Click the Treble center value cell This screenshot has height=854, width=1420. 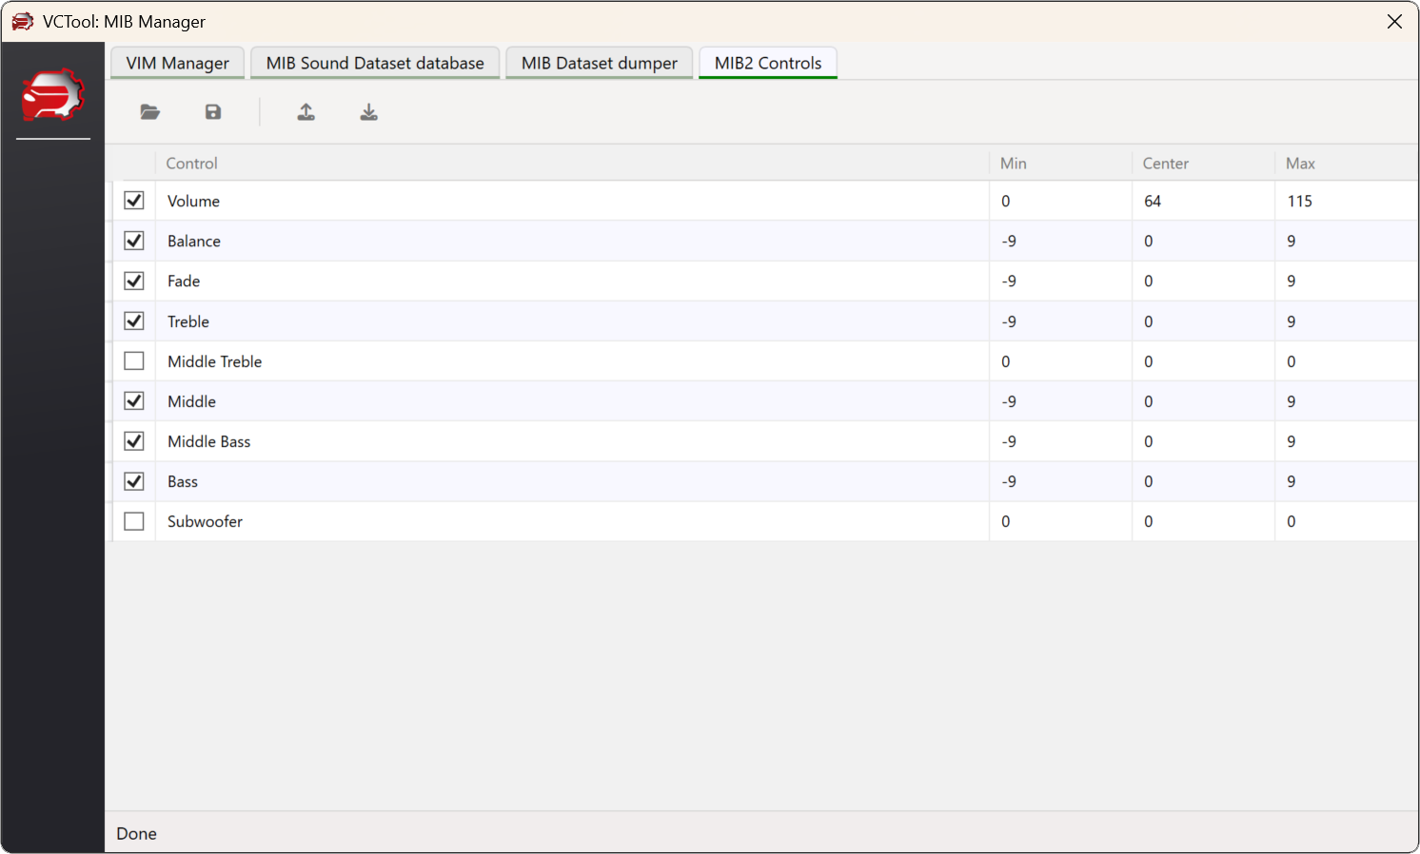coord(1203,321)
